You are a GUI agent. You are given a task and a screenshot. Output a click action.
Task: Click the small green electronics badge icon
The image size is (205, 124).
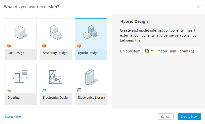coord(44,90)
